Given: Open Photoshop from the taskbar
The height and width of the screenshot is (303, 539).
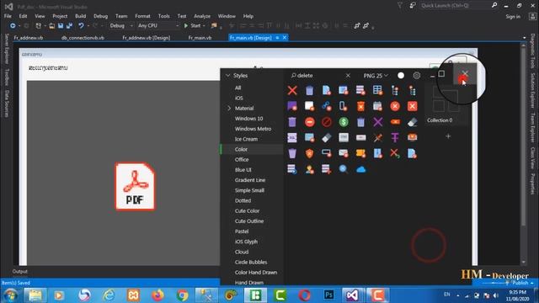Looking at the screenshot, I should click(x=328, y=295).
